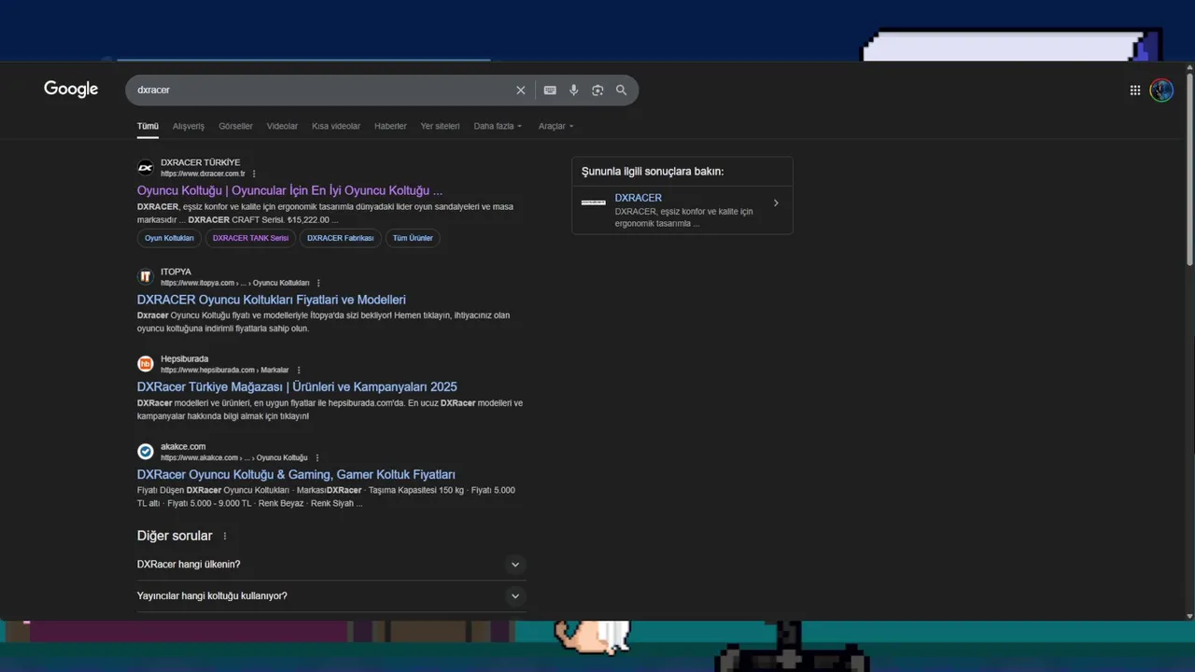The image size is (1195, 672).
Task: Switch to the Alışveriş tab
Action: coord(189,126)
